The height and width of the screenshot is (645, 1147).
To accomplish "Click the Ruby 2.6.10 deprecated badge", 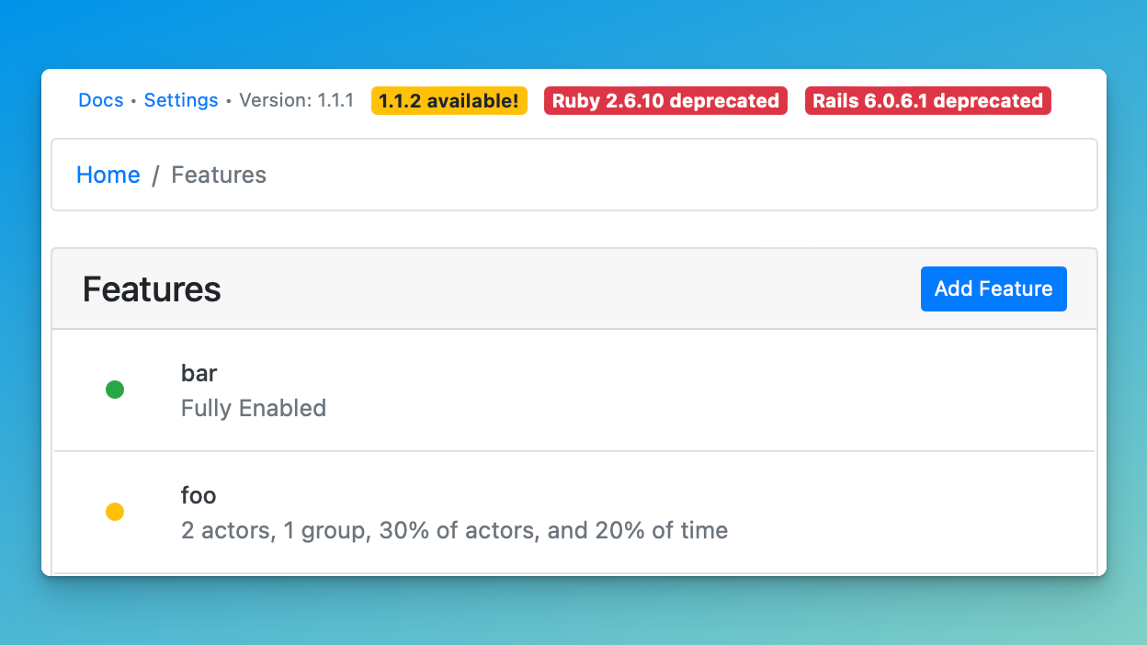I will click(x=666, y=101).
